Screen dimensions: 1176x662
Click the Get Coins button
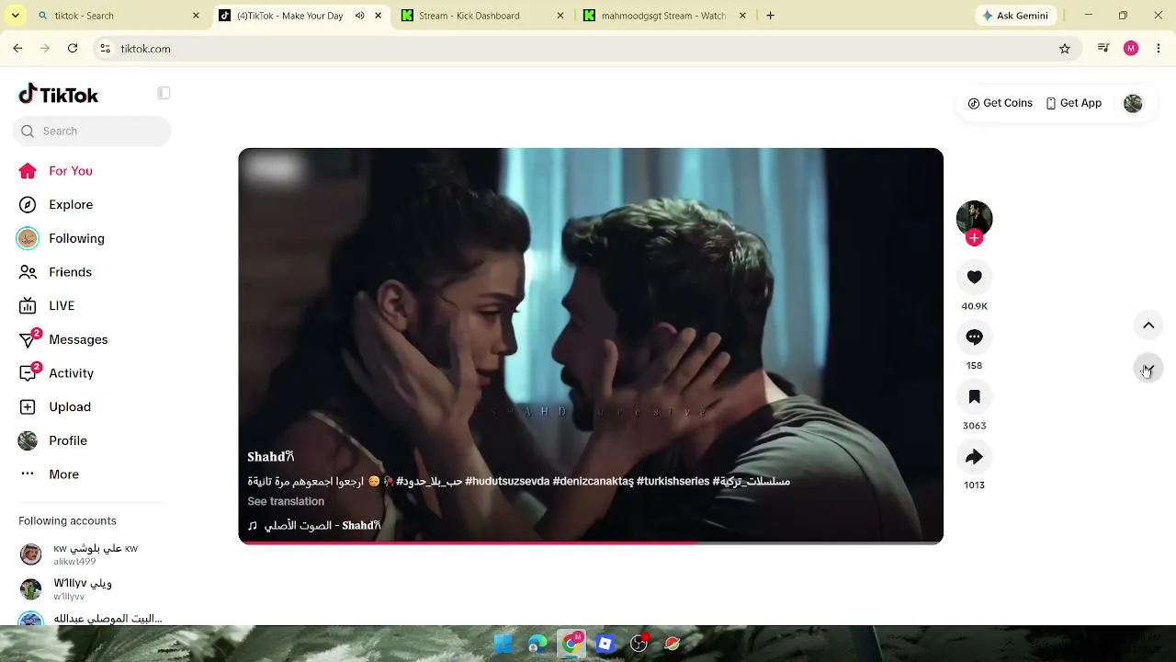coord(1001,103)
